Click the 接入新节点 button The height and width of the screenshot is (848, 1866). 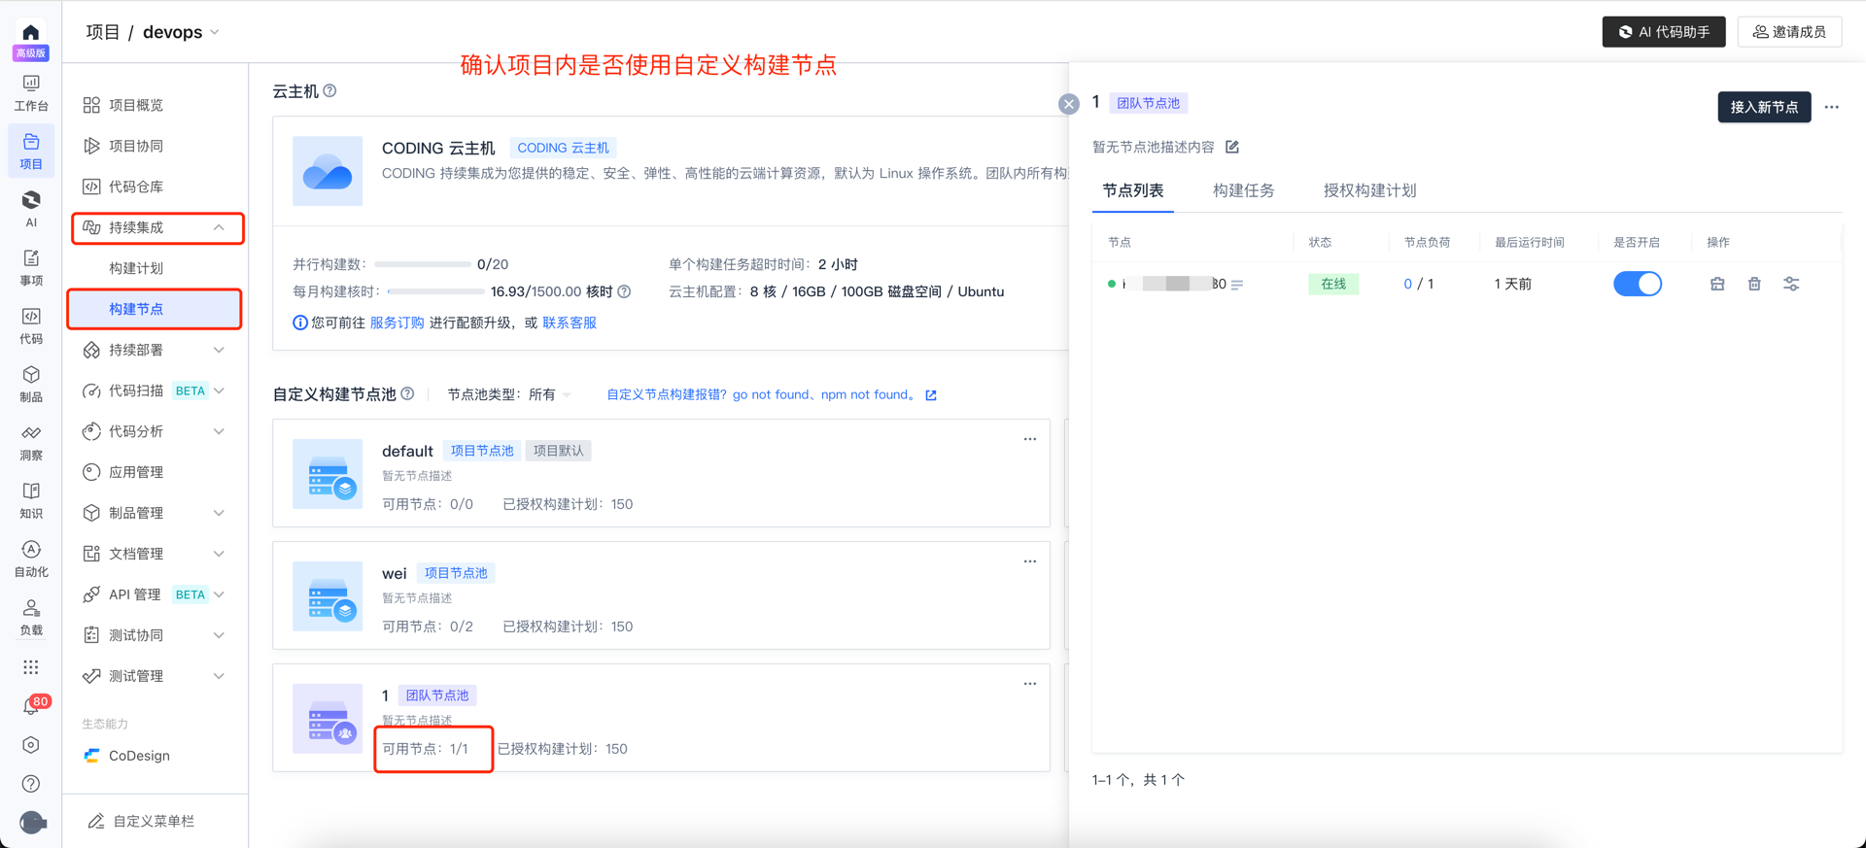click(1763, 107)
